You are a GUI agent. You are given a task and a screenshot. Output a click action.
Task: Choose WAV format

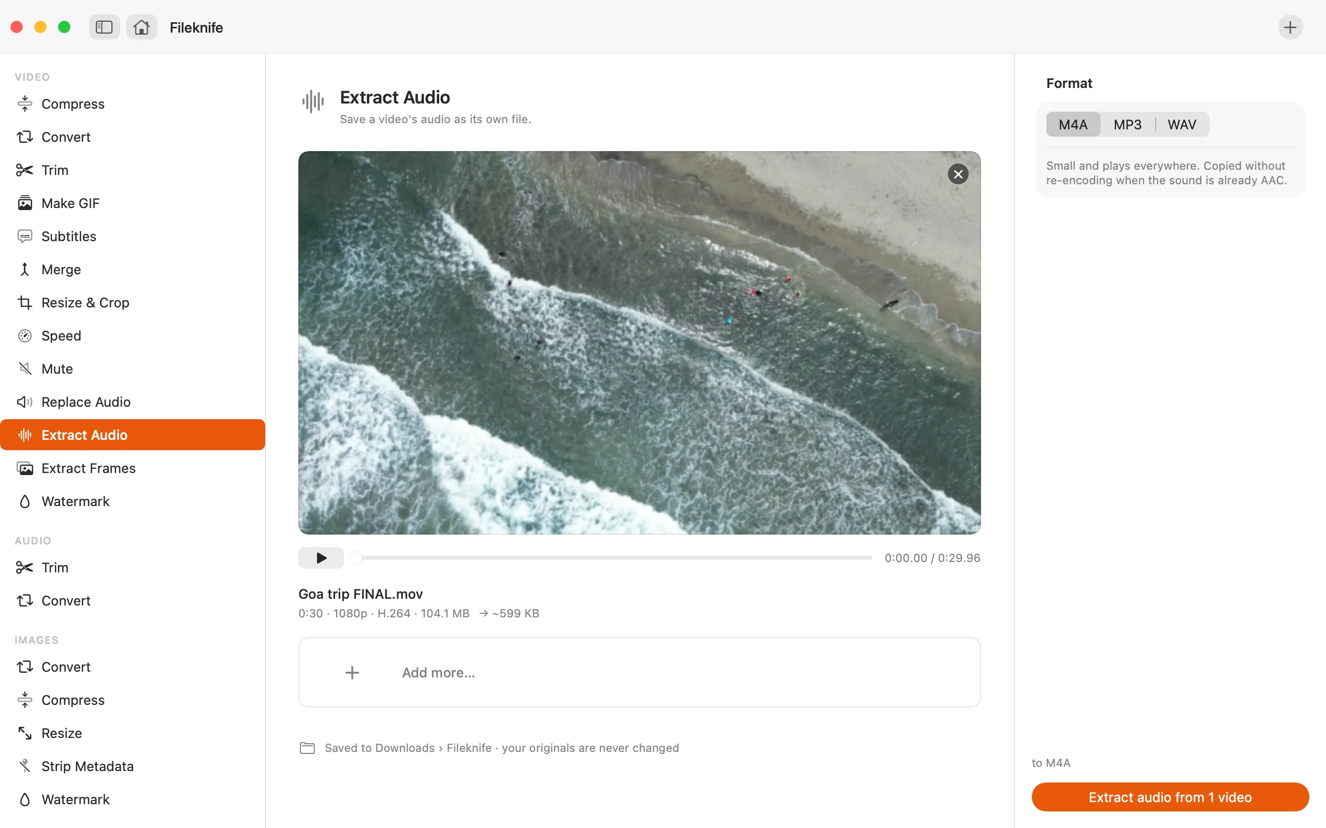tap(1182, 124)
